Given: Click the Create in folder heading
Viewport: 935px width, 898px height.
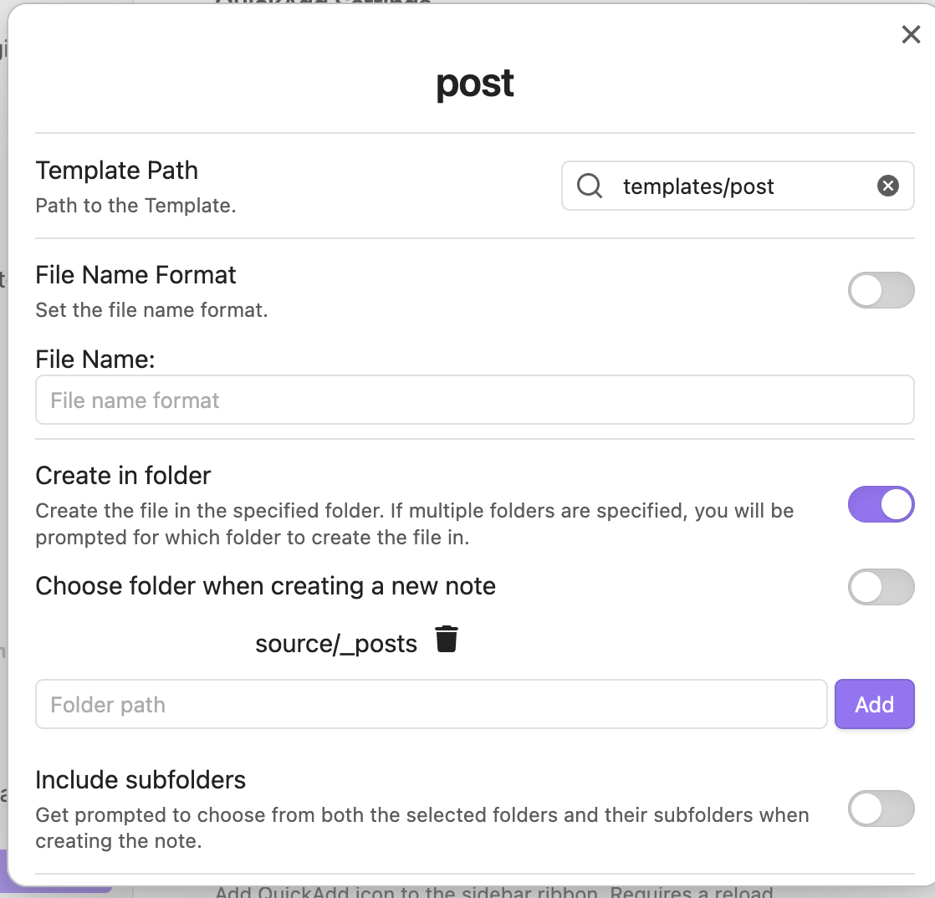Looking at the screenshot, I should [x=123, y=476].
